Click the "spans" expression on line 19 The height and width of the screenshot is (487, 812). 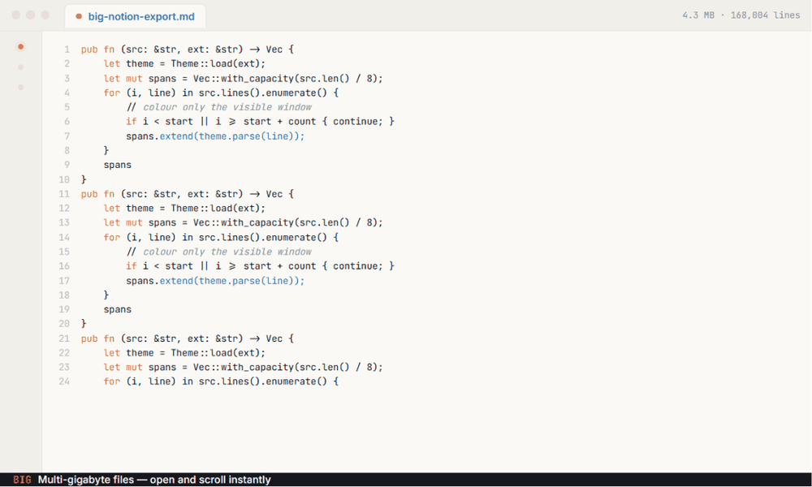tap(118, 309)
